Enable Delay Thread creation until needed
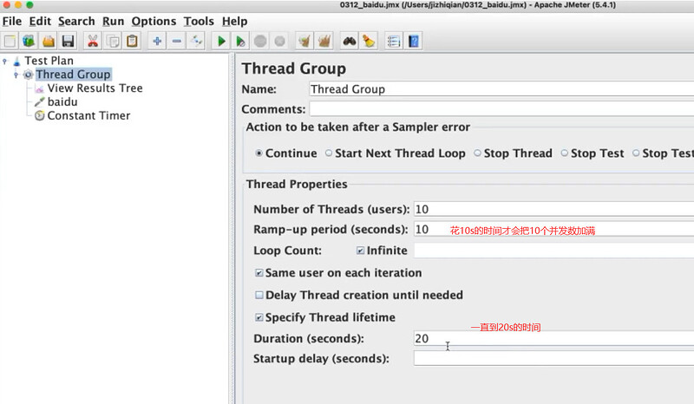 (259, 295)
